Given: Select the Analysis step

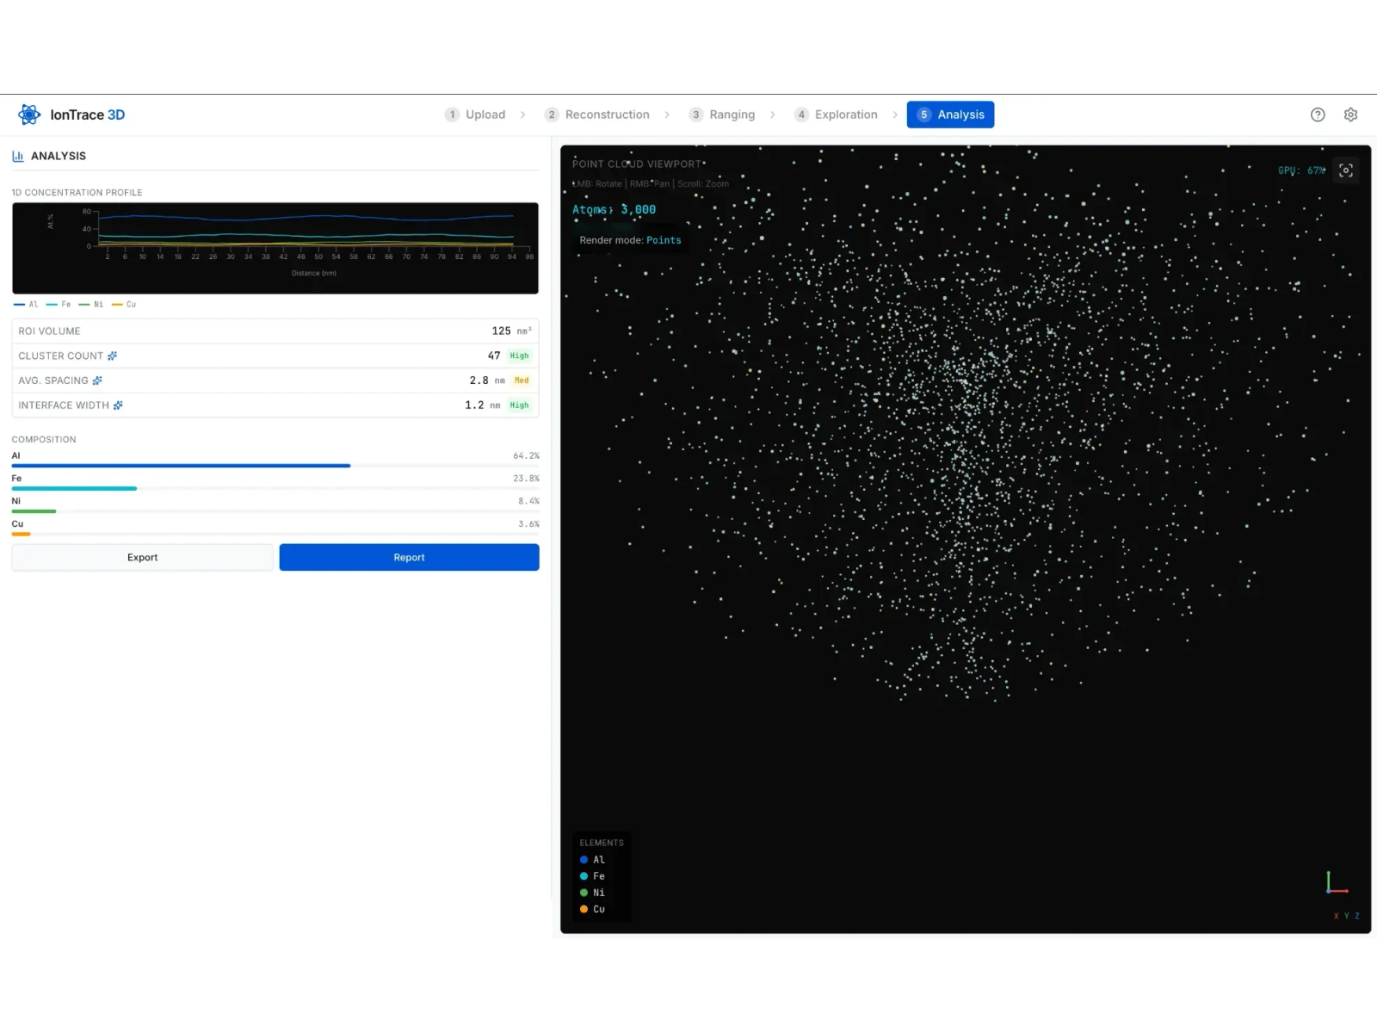Looking at the screenshot, I should click(950, 114).
